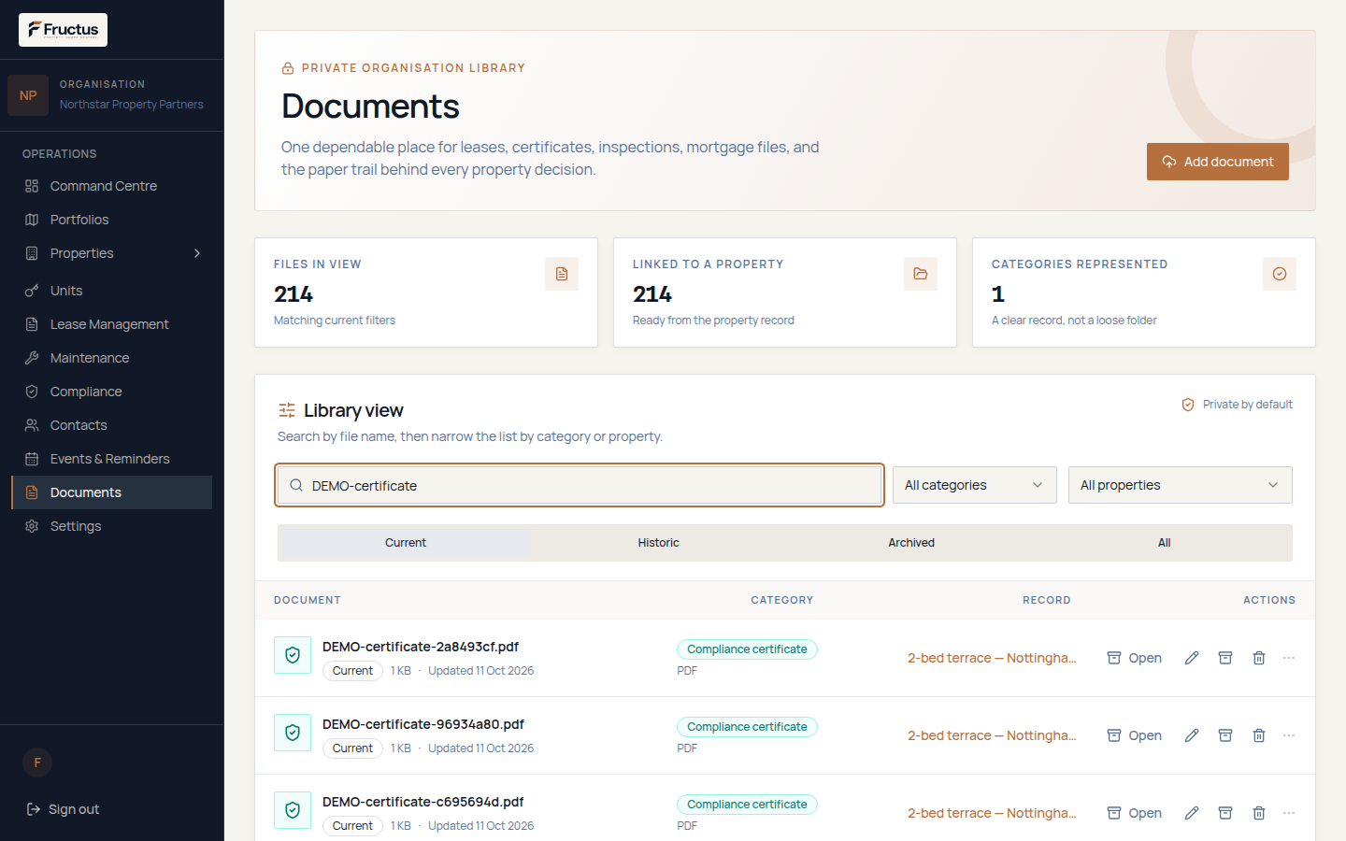Image resolution: width=1346 pixels, height=841 pixels.
Task: Archive DEMO-certificate-2a8493cf.pdf via box icon
Action: tap(1225, 658)
